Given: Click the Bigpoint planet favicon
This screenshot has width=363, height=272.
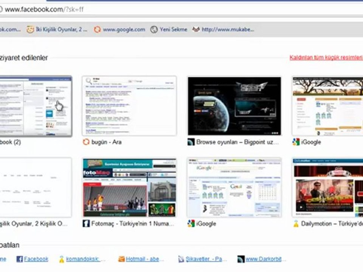Looking at the screenshot, I should [191, 142].
